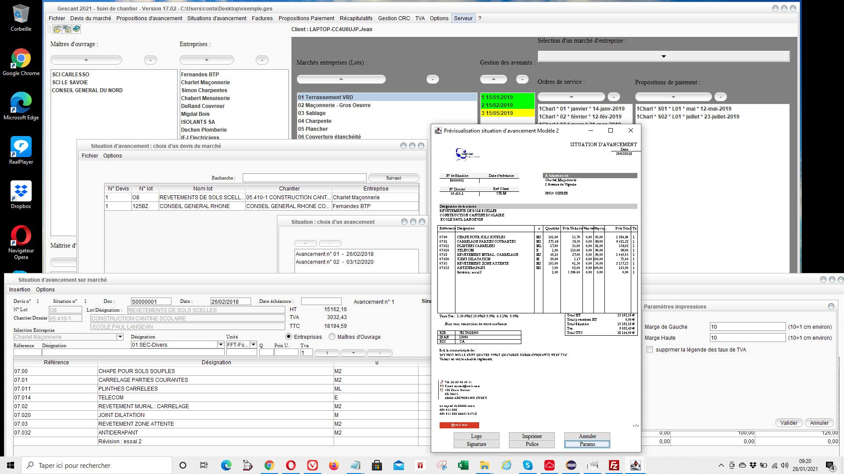Click the Imprimer button in preview

[x=532, y=436]
